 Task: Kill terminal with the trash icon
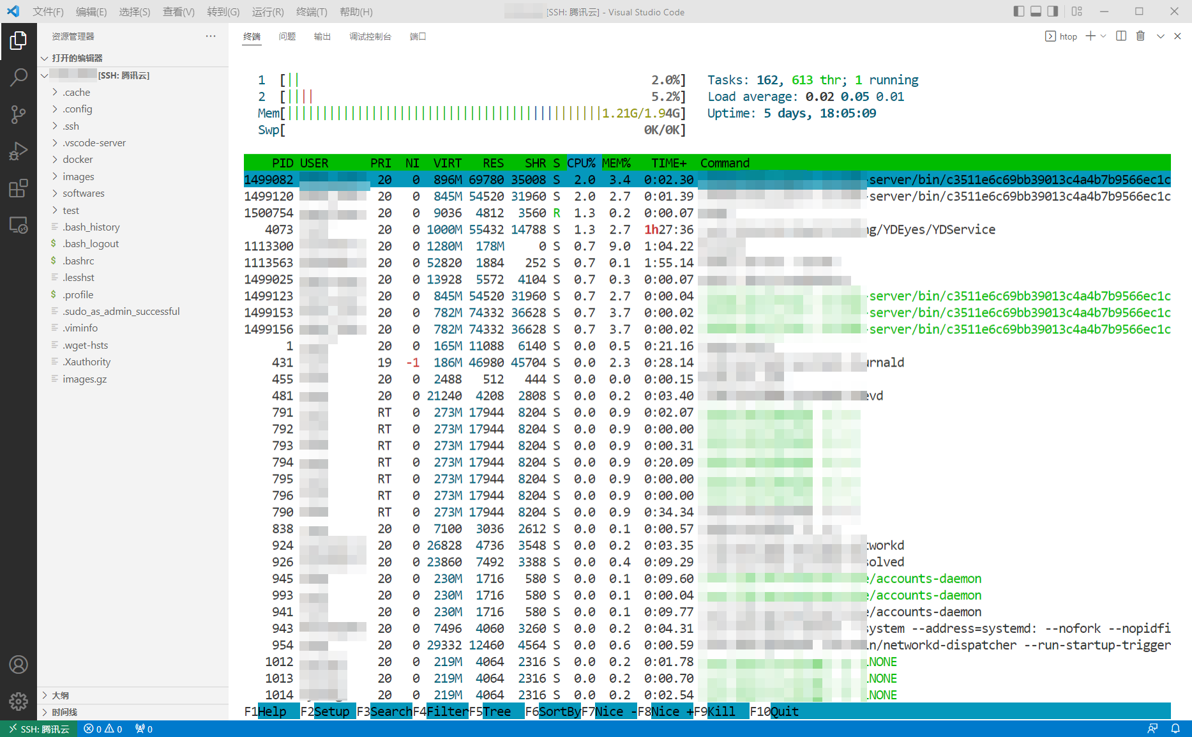1140,36
